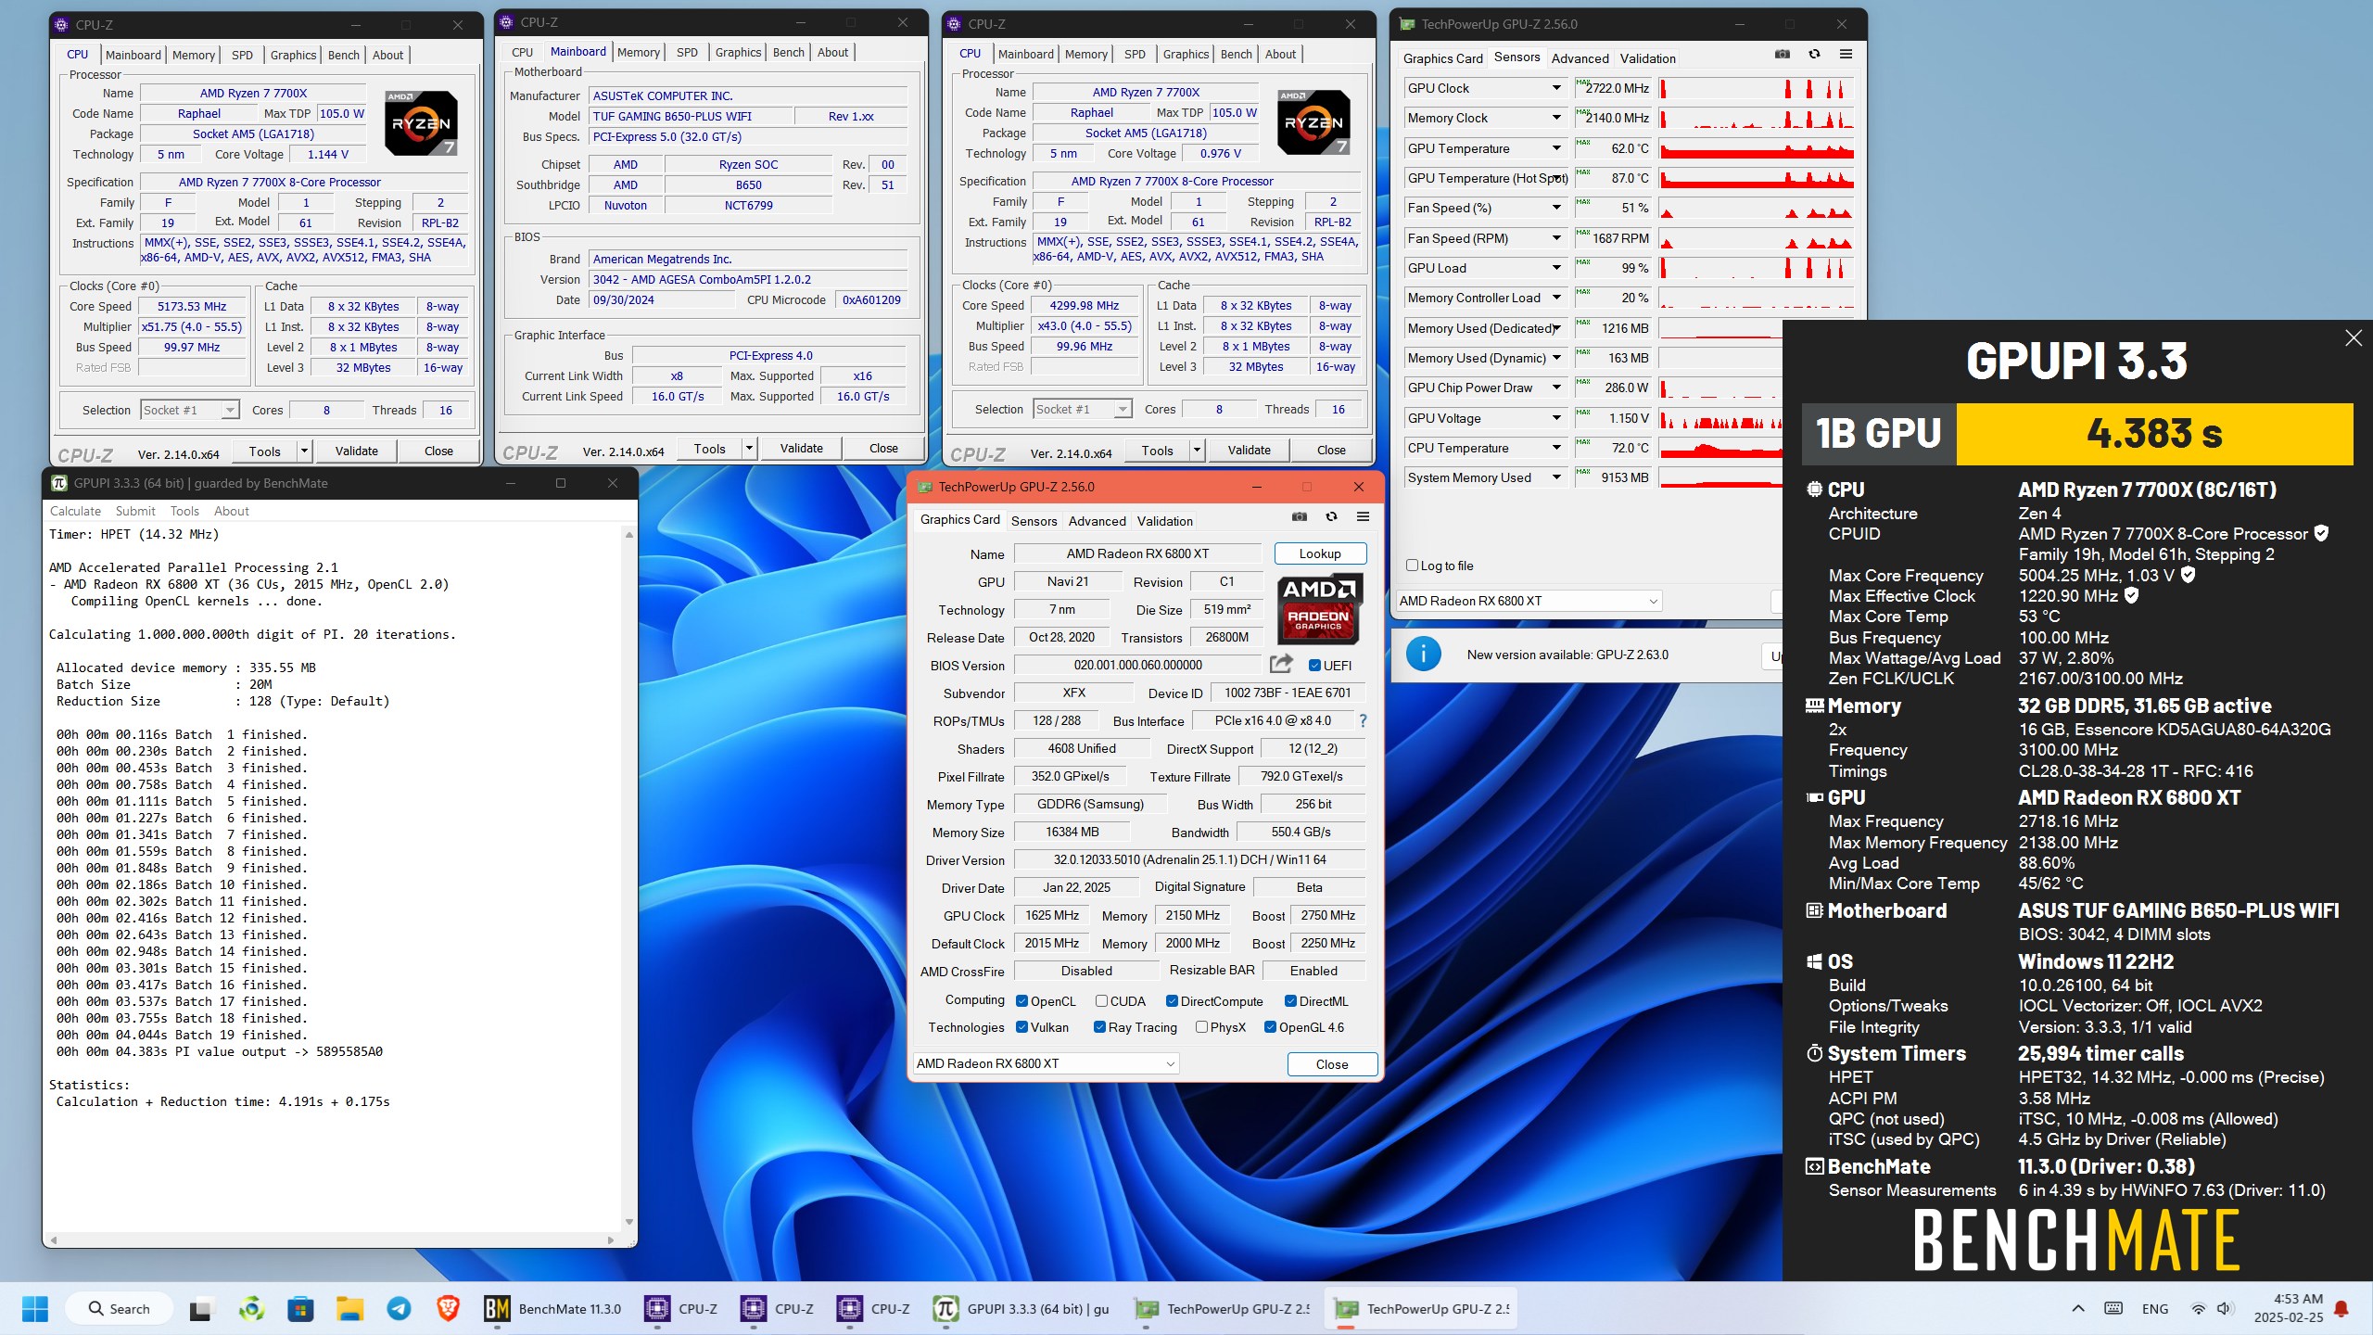Open Microsoft Store from the taskbar
This screenshot has height=1335, width=2373.
tap(300, 1309)
